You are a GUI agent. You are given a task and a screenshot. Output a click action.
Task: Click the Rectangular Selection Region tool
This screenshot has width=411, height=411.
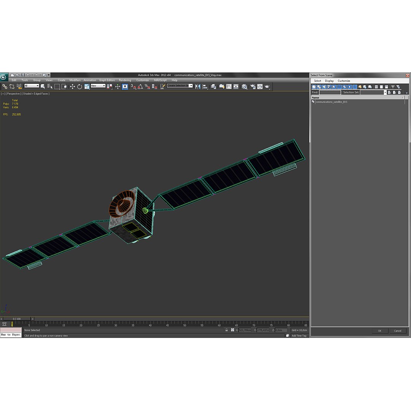click(x=57, y=86)
